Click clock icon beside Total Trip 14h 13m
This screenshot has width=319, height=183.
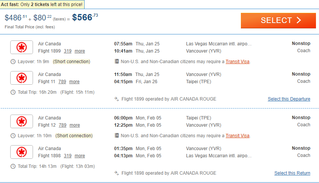(x=13, y=166)
